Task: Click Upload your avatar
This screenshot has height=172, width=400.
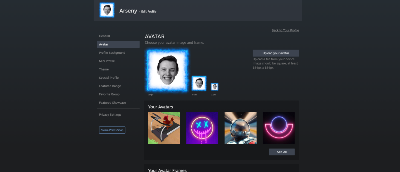Action: (x=276, y=53)
